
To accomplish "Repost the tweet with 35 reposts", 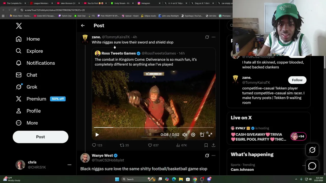I will pyautogui.click(x=124, y=145).
